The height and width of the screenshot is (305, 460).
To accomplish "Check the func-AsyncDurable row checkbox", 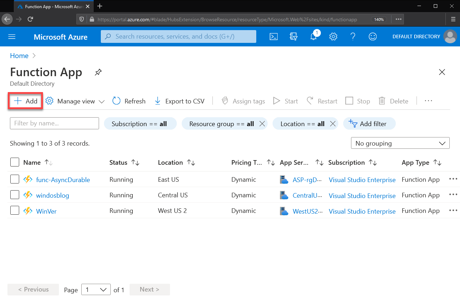I will click(x=15, y=179).
